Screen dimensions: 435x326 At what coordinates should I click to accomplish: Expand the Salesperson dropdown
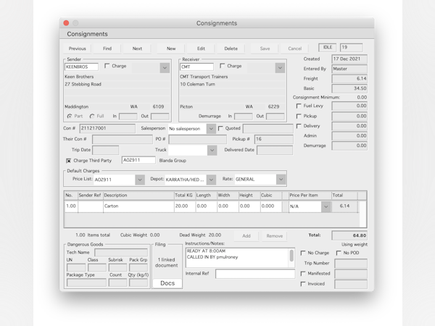point(211,129)
